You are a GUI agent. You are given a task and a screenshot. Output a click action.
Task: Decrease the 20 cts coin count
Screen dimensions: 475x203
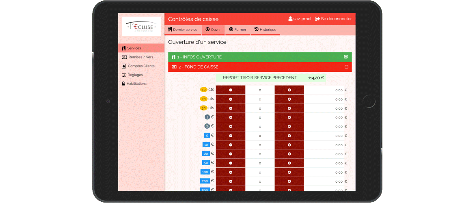point(231,99)
